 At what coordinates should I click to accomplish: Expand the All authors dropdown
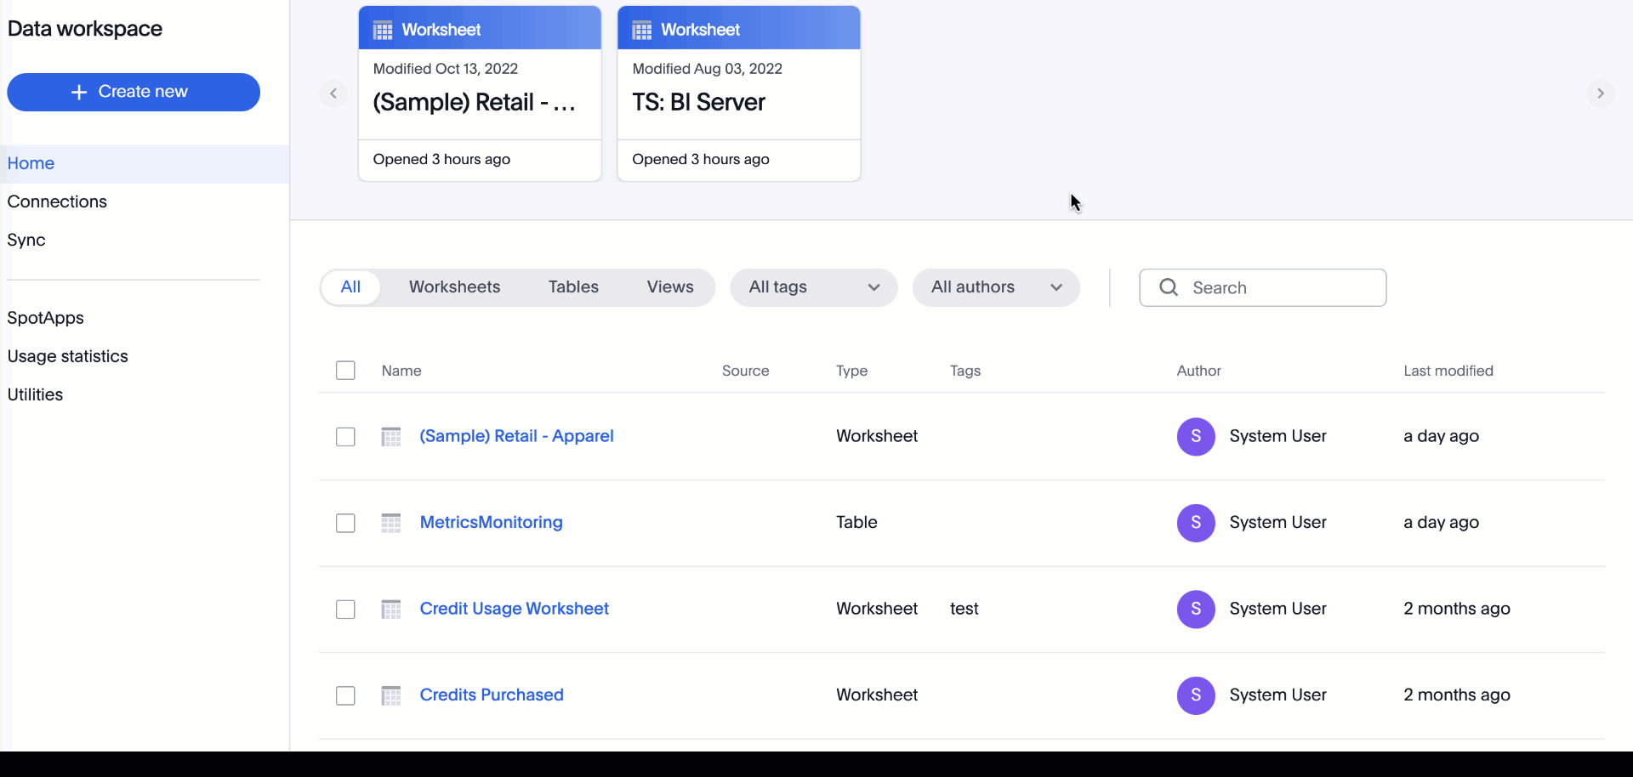click(x=995, y=287)
